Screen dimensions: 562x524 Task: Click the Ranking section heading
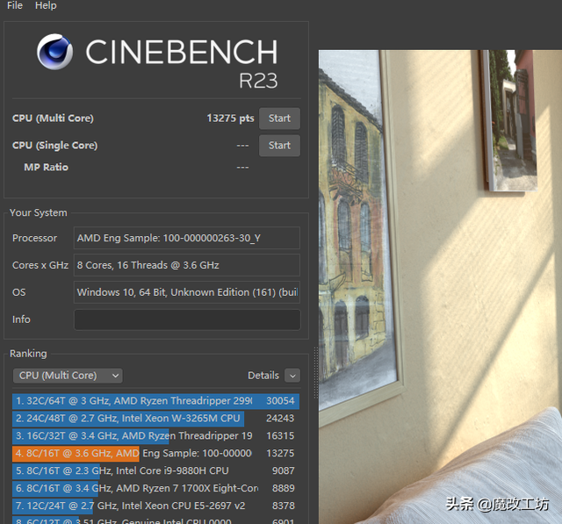click(28, 354)
